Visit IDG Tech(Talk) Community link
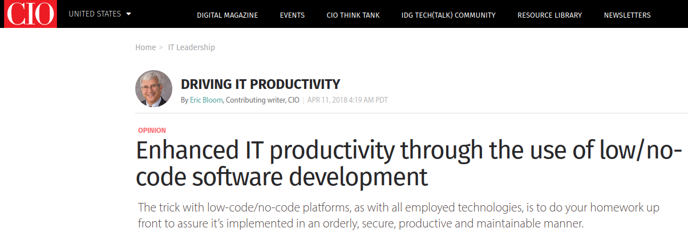 tap(448, 15)
